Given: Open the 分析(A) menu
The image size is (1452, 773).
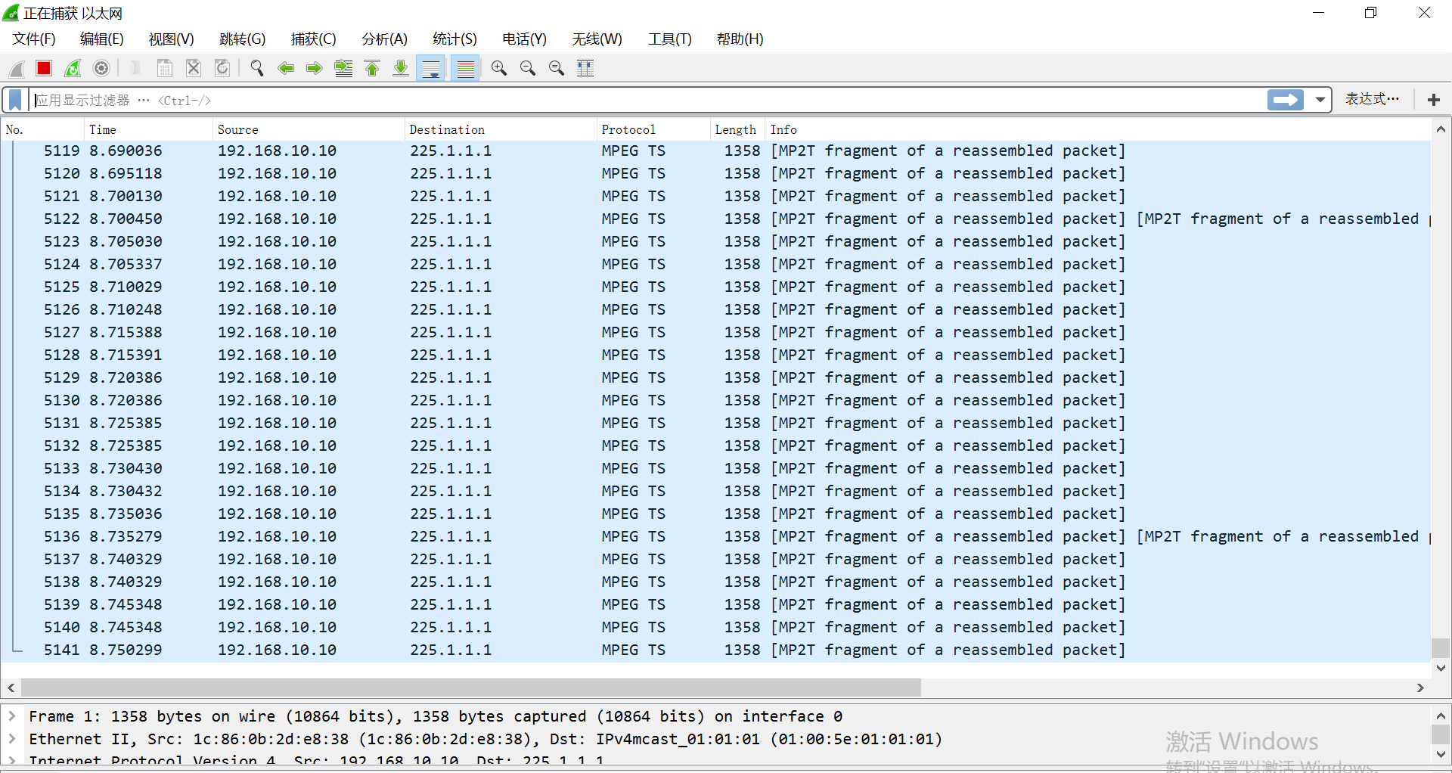Looking at the screenshot, I should coord(384,39).
